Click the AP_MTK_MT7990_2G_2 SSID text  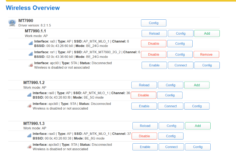[x=102, y=52]
